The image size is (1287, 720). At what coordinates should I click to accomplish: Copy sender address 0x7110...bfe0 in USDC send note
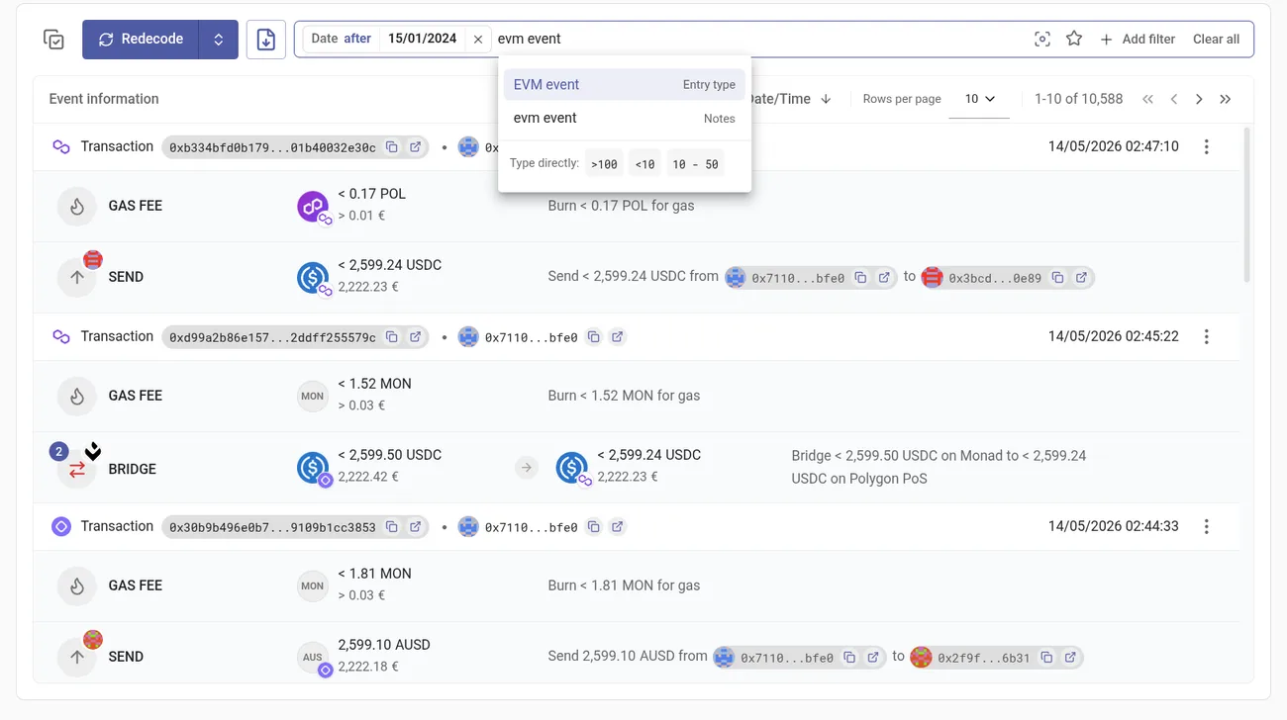point(860,278)
